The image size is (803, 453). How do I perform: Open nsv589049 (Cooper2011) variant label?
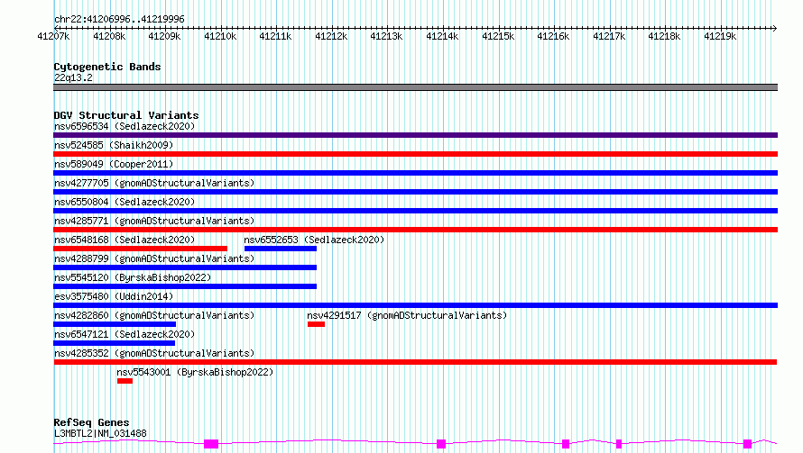coord(114,164)
